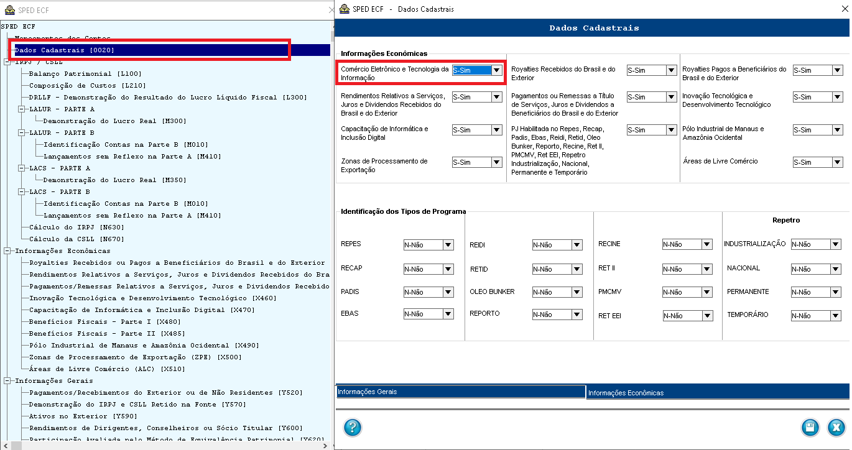
Task: Open the PMCMV program dropdown
Action: 707,292
